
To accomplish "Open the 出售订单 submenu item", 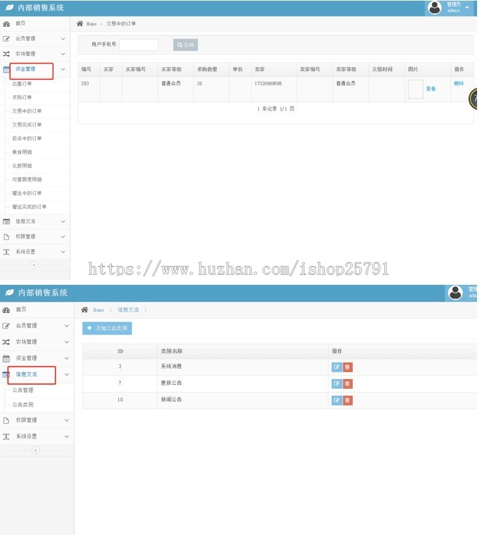I will tap(22, 84).
